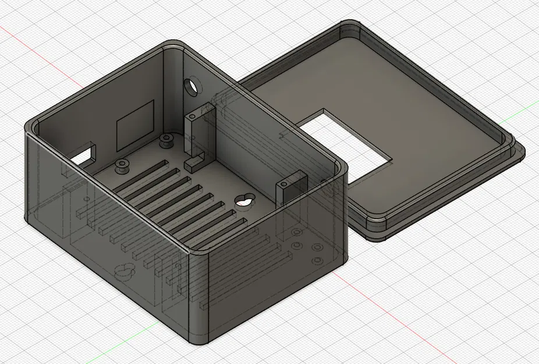Select the screw standoff nearest the back corner
Viewport: 539px width, 364px height.
pyautogui.click(x=166, y=140)
